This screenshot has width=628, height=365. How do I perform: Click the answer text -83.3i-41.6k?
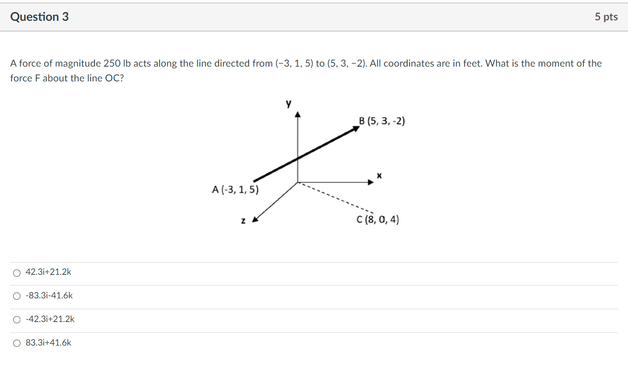point(48,295)
